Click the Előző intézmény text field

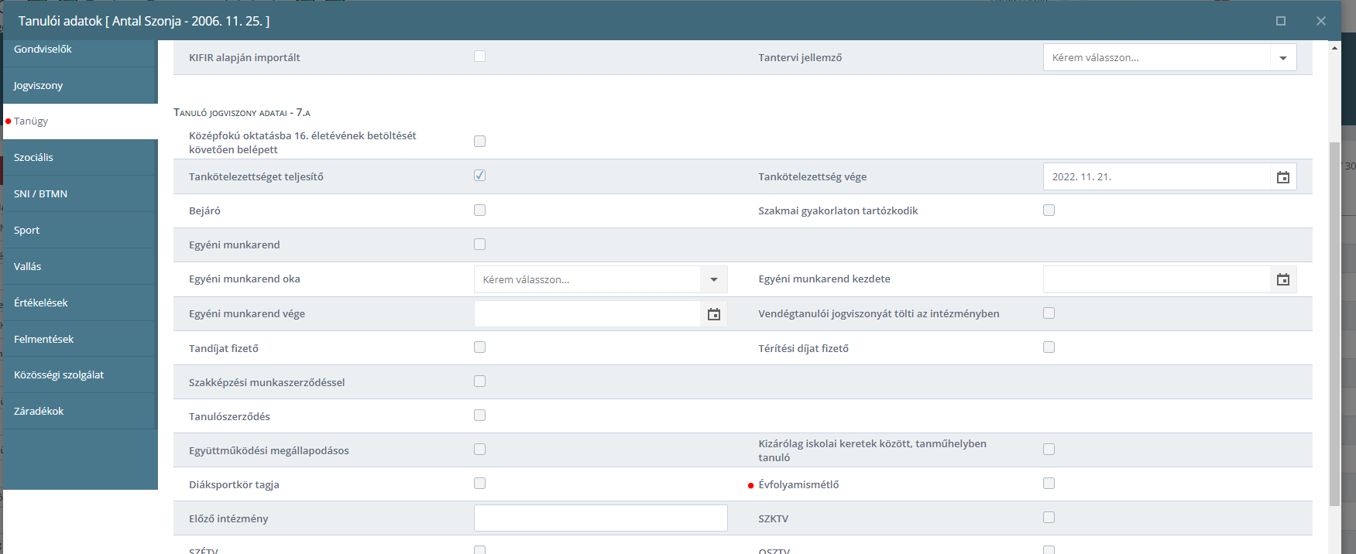[601, 518]
